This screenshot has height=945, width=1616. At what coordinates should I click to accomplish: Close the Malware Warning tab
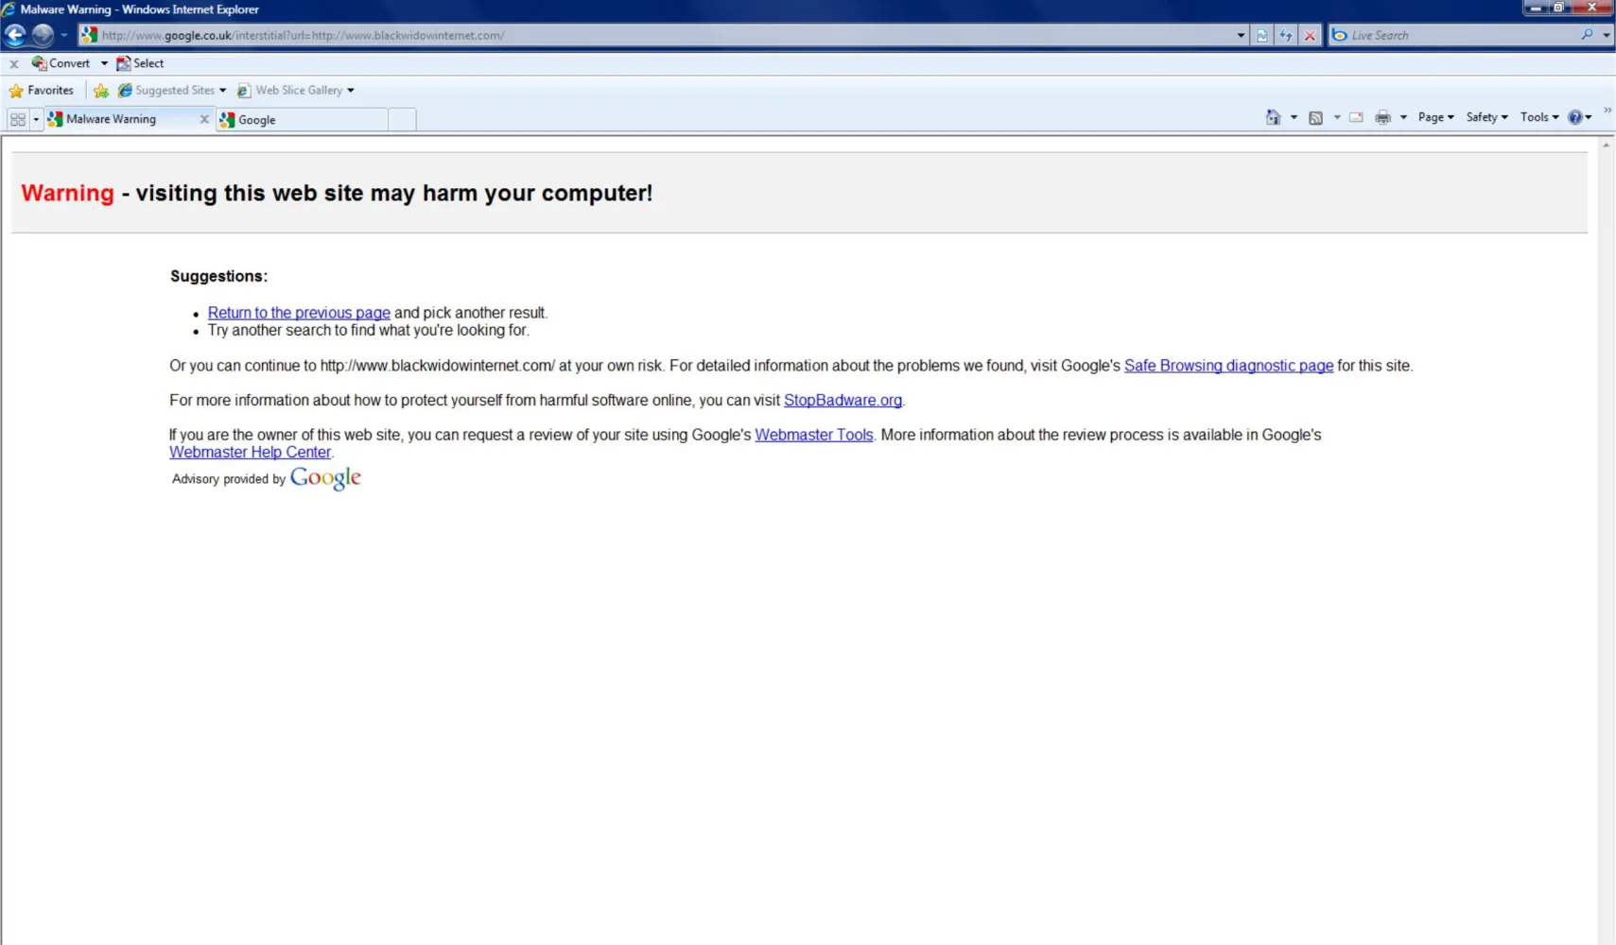pyautogui.click(x=204, y=119)
